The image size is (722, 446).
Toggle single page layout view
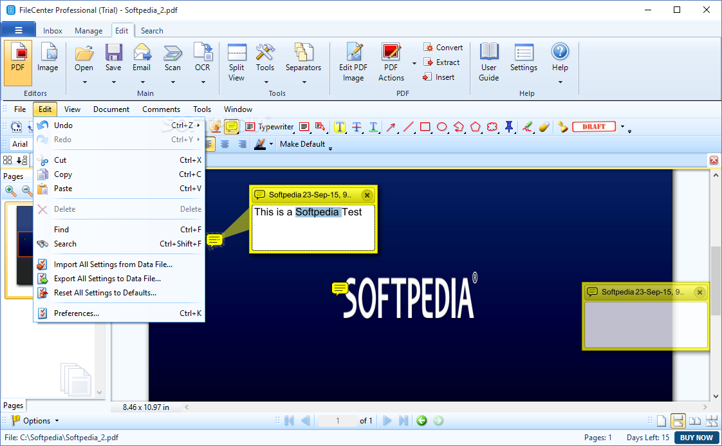662,421
